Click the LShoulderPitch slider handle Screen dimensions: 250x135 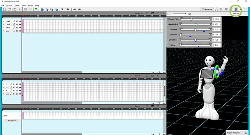tap(191, 19)
